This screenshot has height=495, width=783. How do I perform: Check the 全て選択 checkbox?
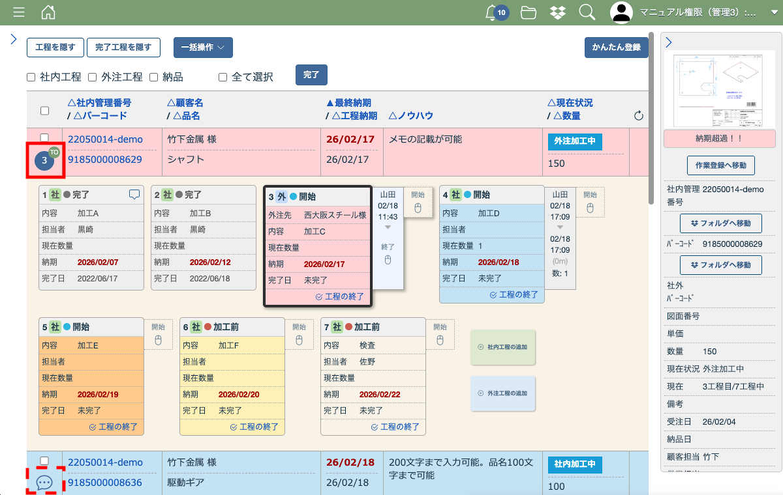[223, 77]
